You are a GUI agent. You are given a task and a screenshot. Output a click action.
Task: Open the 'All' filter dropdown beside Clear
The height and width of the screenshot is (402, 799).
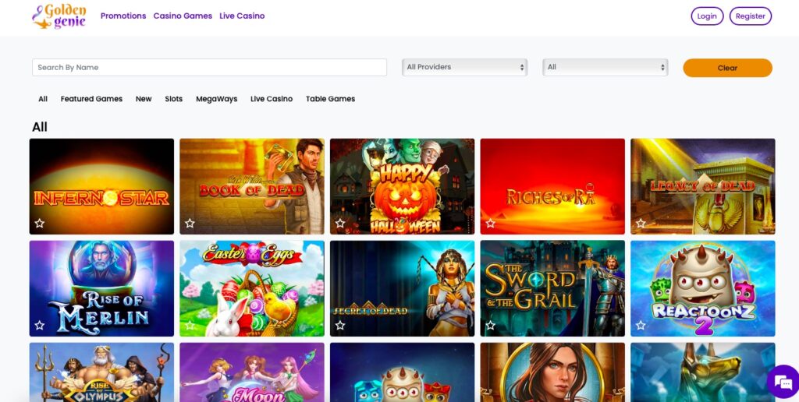pyautogui.click(x=605, y=67)
